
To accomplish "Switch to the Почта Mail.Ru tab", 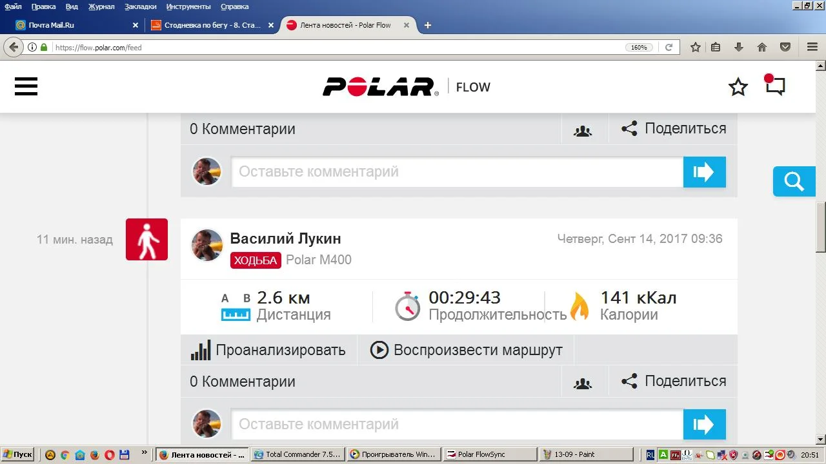I will click(x=77, y=25).
